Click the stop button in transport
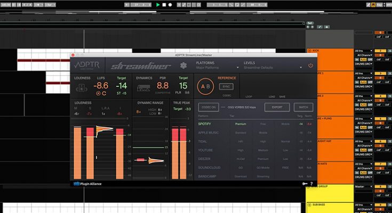 point(164,5)
